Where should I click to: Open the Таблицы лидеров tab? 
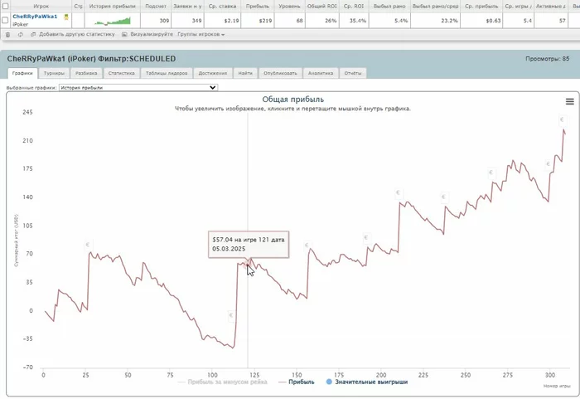[167, 73]
